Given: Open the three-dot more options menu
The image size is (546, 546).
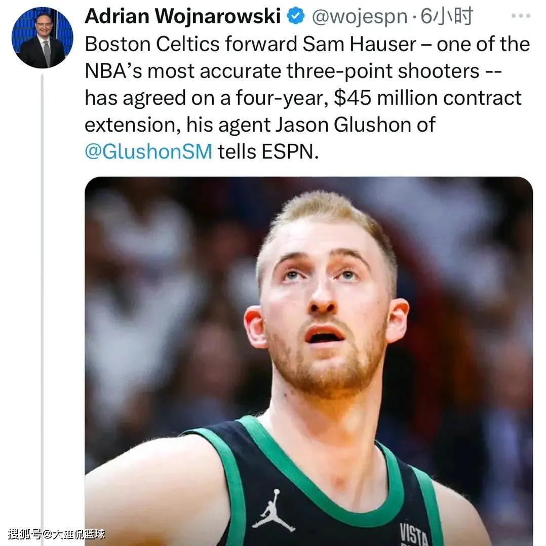Looking at the screenshot, I should click(521, 16).
